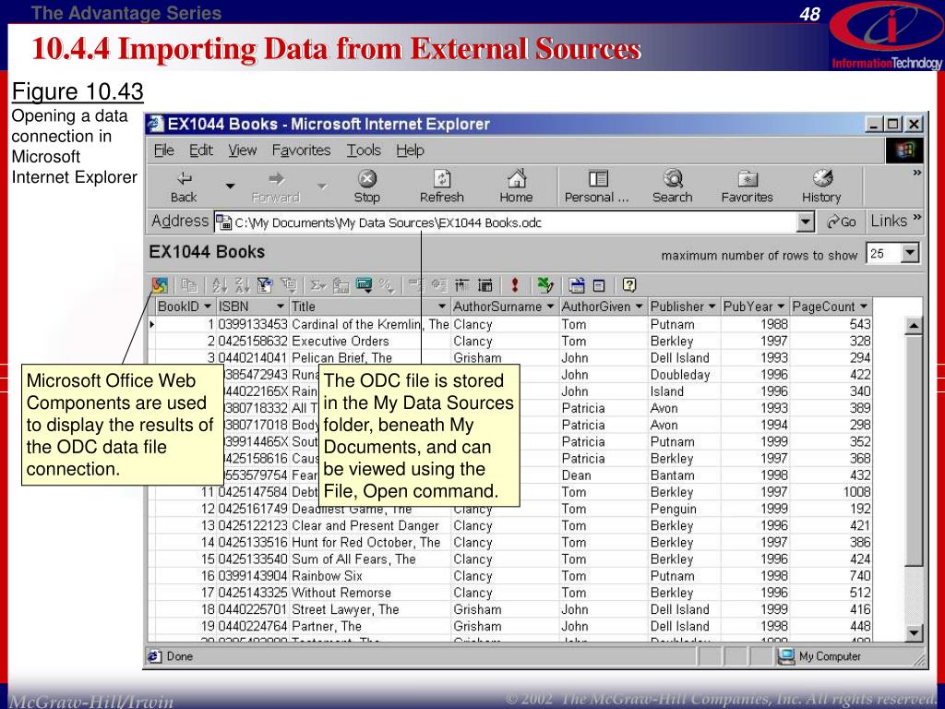The image size is (945, 709).
Task: Open the ISBN column filter dropdown
Action: [x=280, y=306]
